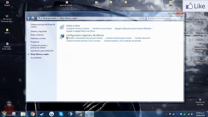This screenshot has width=208, height=117.
Task: Select the AMV 2 folder icon
Action: 7,31
